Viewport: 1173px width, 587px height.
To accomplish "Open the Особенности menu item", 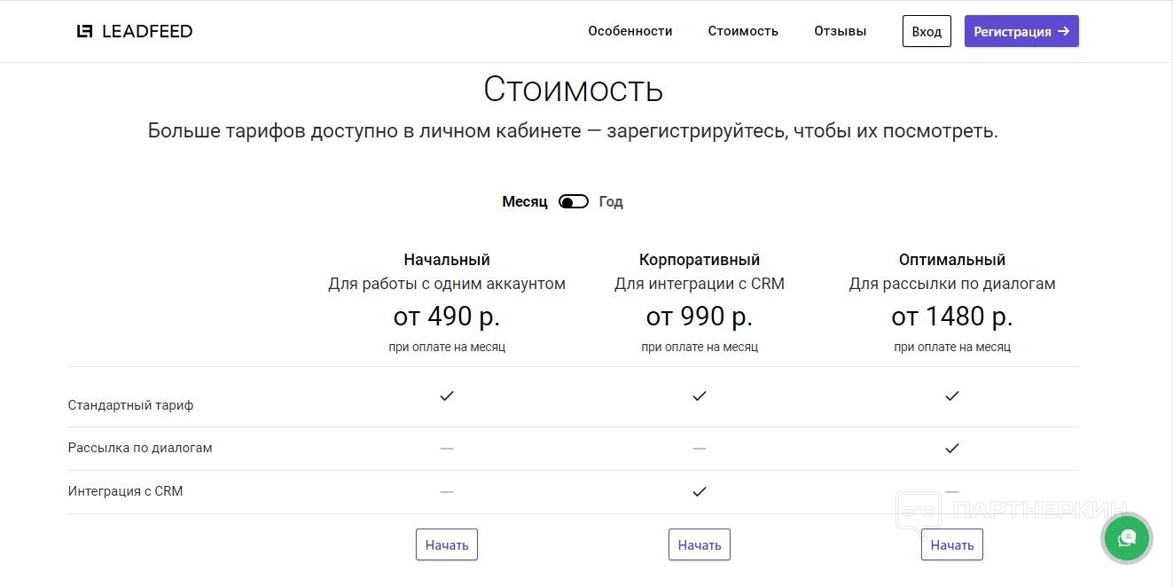I will point(630,31).
